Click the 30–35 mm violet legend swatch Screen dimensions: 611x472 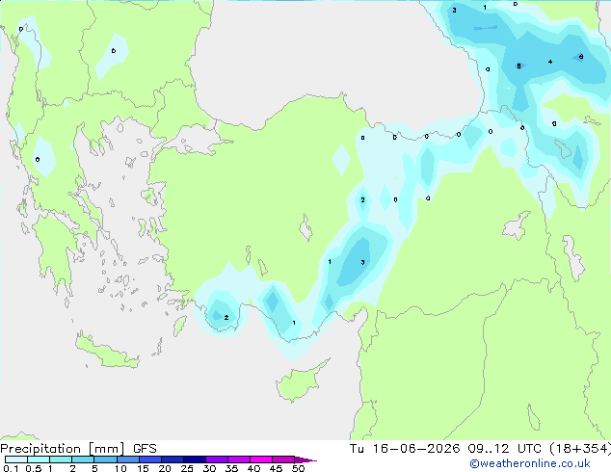[x=217, y=459]
